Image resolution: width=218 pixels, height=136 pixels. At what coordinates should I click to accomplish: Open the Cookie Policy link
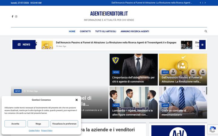tap(34, 131)
